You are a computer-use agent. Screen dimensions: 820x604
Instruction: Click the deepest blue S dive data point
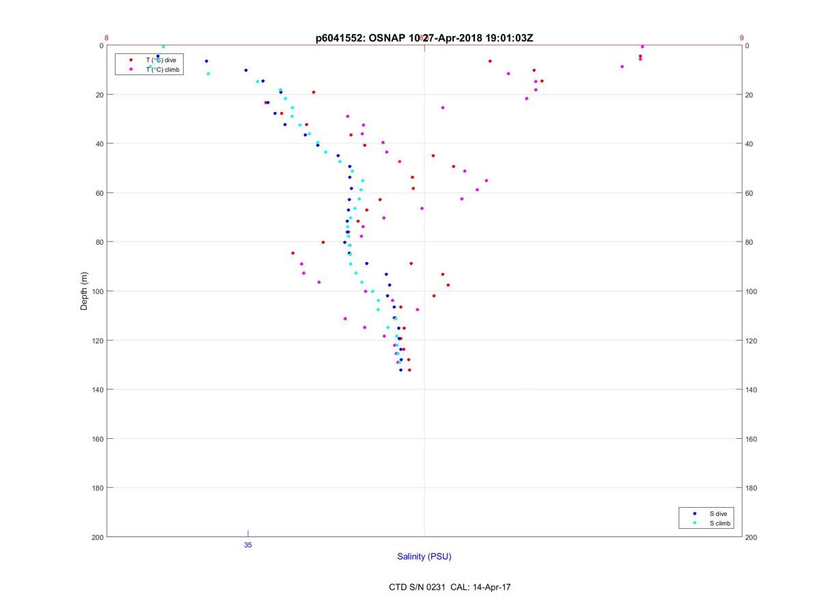pyautogui.click(x=400, y=370)
